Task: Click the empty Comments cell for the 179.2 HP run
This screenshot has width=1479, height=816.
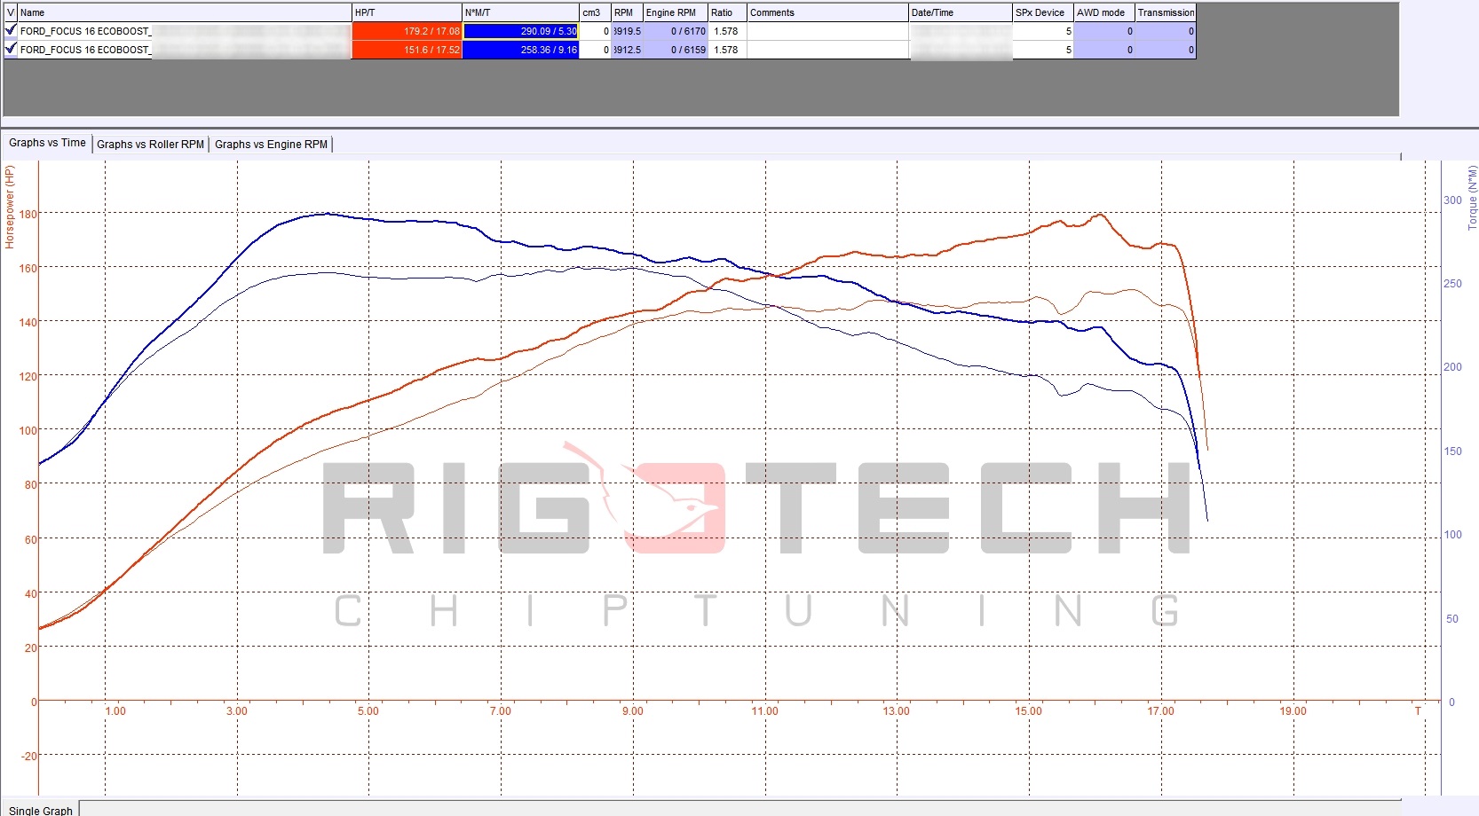Action: coord(827,31)
